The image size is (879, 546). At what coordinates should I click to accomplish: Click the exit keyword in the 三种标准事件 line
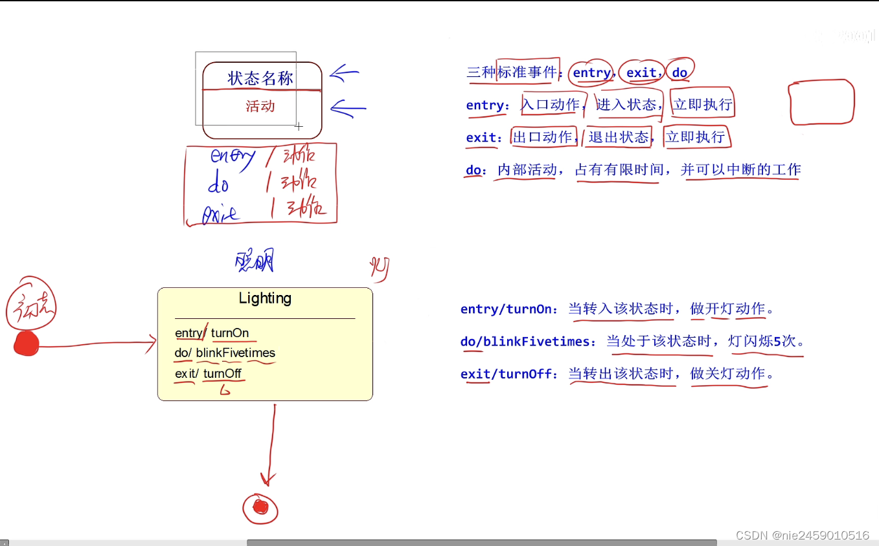[x=641, y=73]
